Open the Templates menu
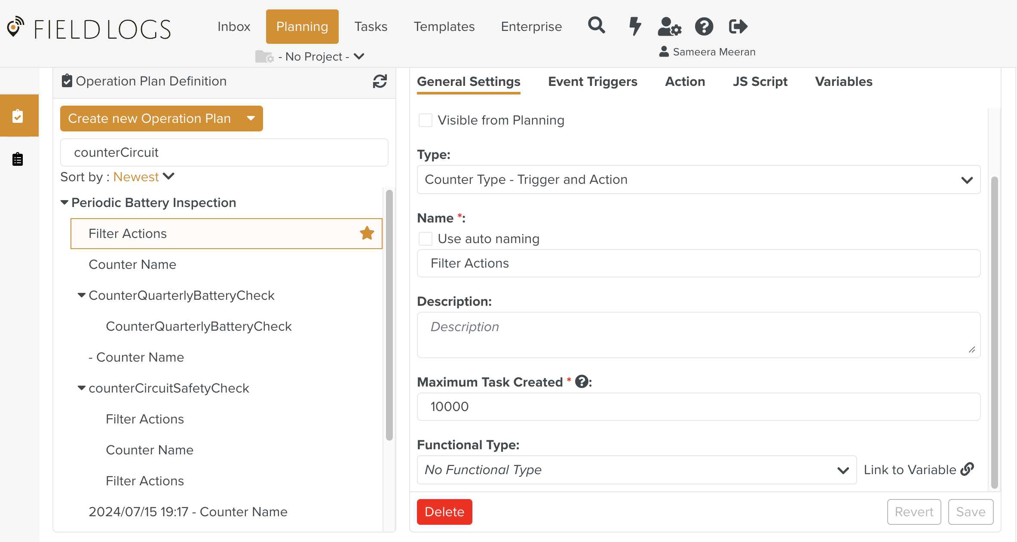 coord(444,27)
